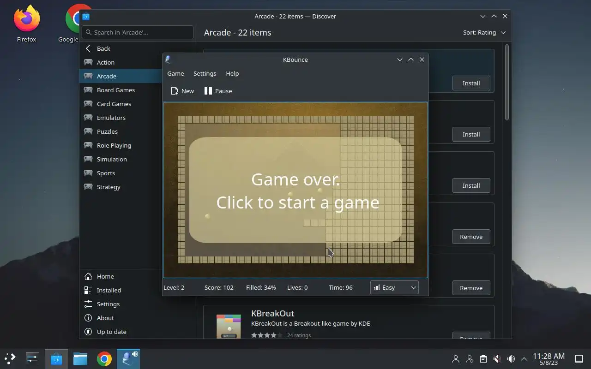Click the Game over message to start

coord(295,190)
